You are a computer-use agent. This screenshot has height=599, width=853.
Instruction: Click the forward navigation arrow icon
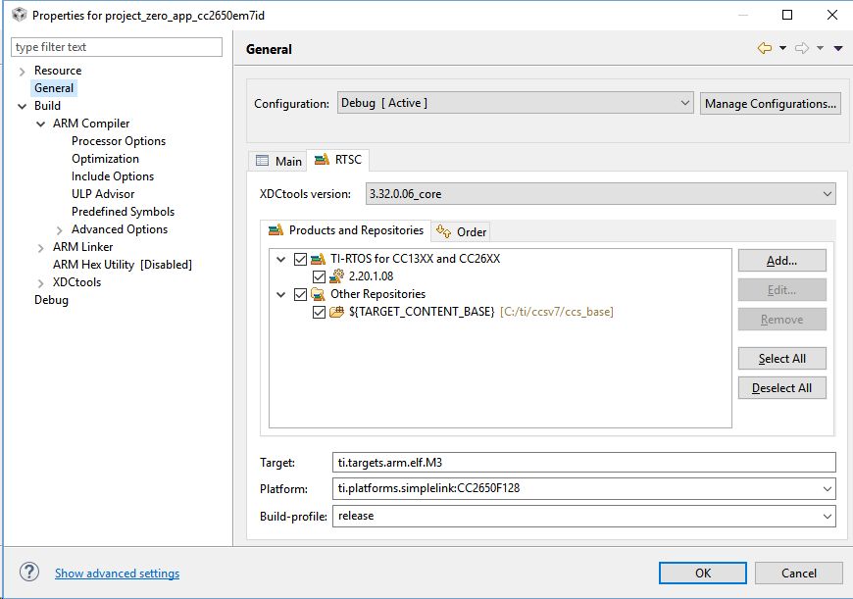point(801,48)
